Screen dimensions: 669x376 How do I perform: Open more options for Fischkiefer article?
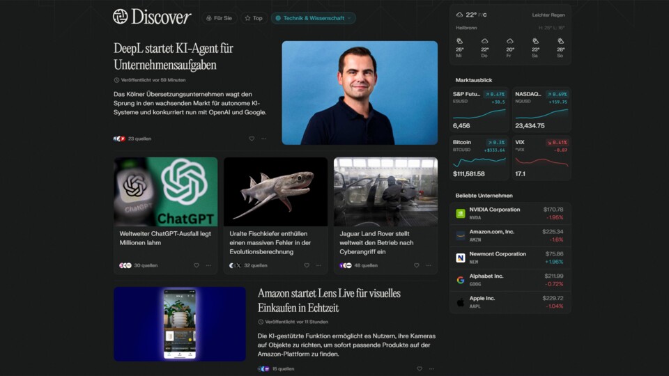coord(318,265)
